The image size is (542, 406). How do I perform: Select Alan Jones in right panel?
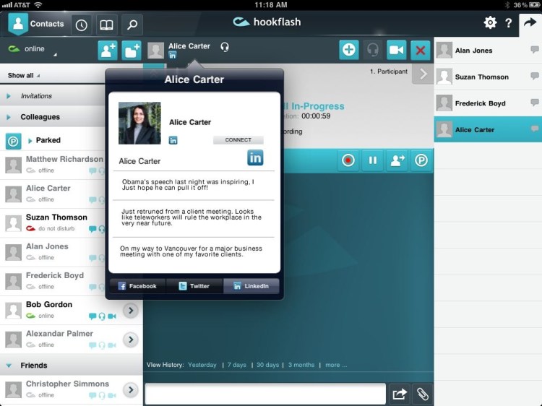click(488, 51)
